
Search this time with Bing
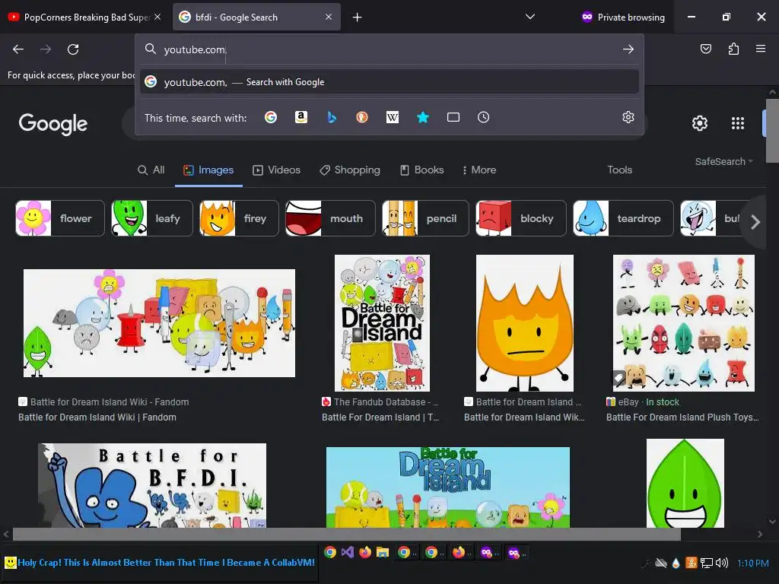pyautogui.click(x=332, y=117)
